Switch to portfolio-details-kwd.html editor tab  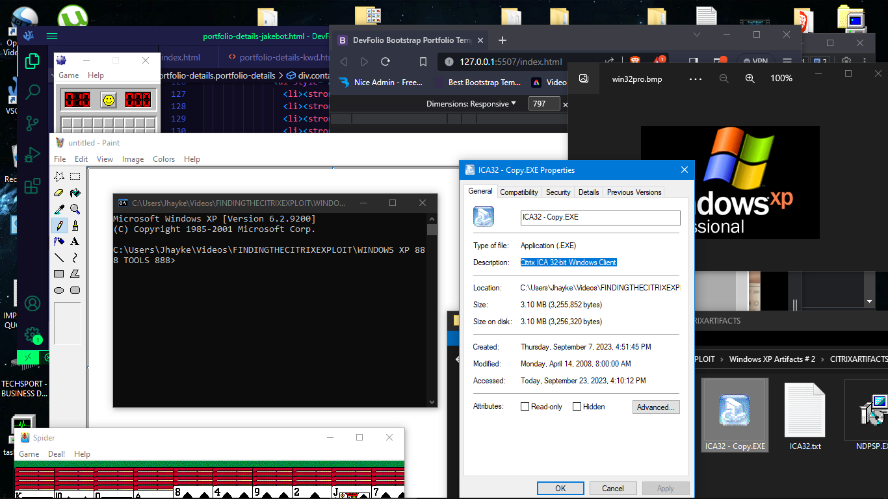click(x=280, y=57)
